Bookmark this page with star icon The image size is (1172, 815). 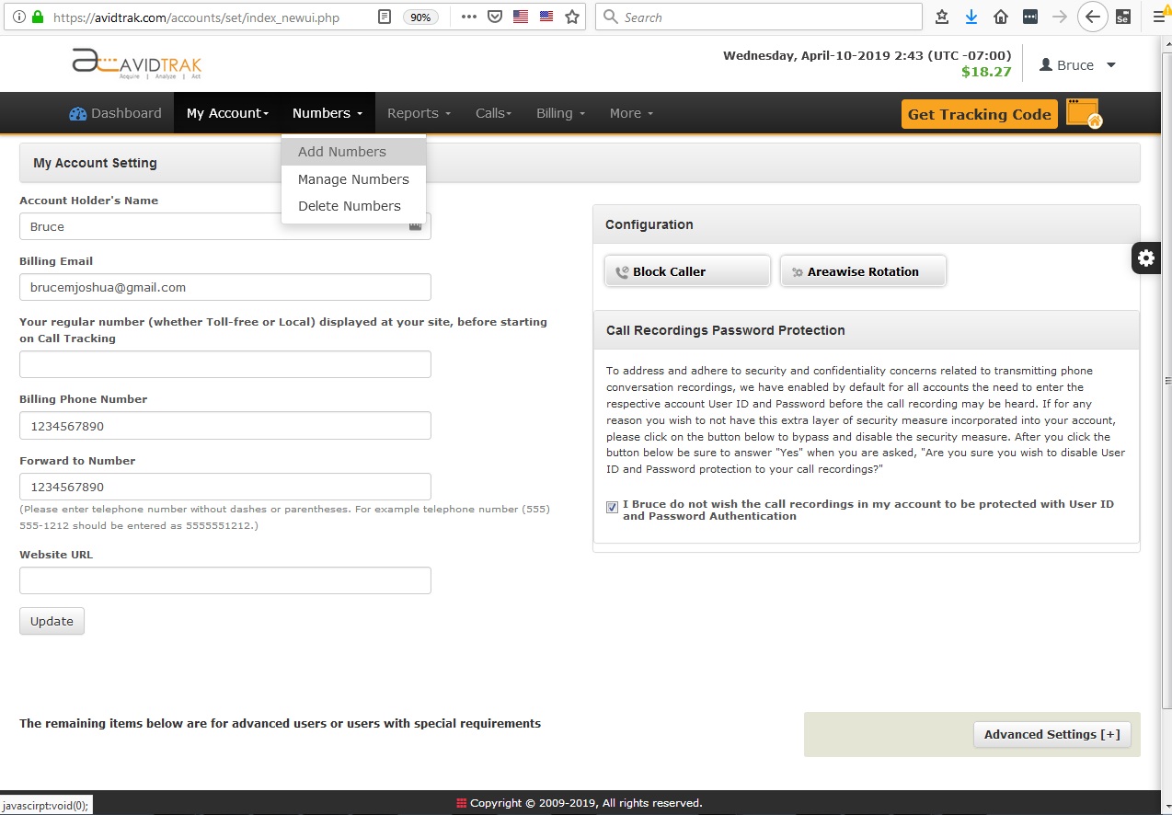[572, 17]
